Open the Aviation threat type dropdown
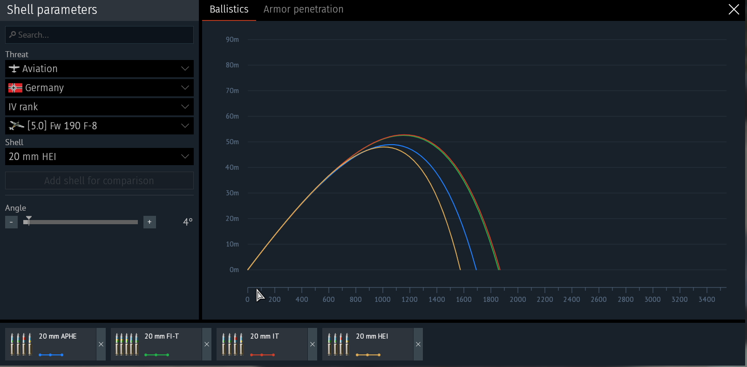Image resolution: width=747 pixels, height=367 pixels. pos(99,69)
